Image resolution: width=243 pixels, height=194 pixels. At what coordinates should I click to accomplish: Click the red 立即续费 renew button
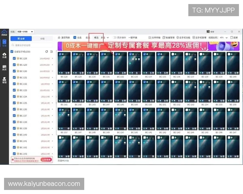(47, 160)
